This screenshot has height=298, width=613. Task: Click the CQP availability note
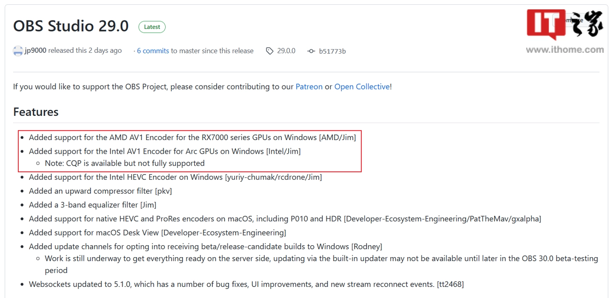click(x=124, y=163)
